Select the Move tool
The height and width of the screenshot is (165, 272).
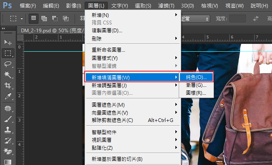[x=8, y=42]
